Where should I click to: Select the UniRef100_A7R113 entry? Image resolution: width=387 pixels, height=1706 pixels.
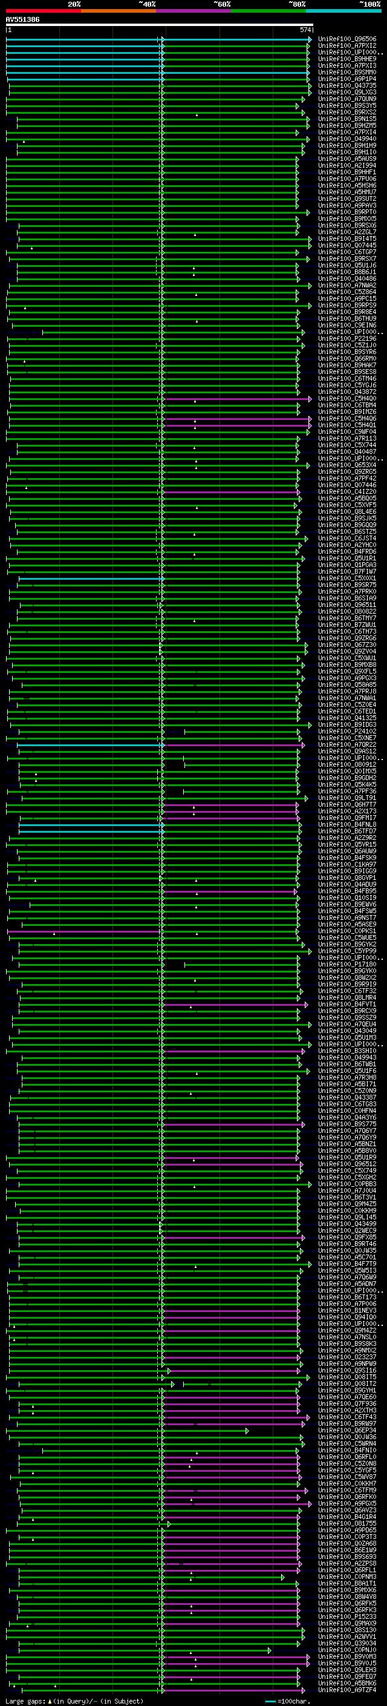tap(347, 438)
